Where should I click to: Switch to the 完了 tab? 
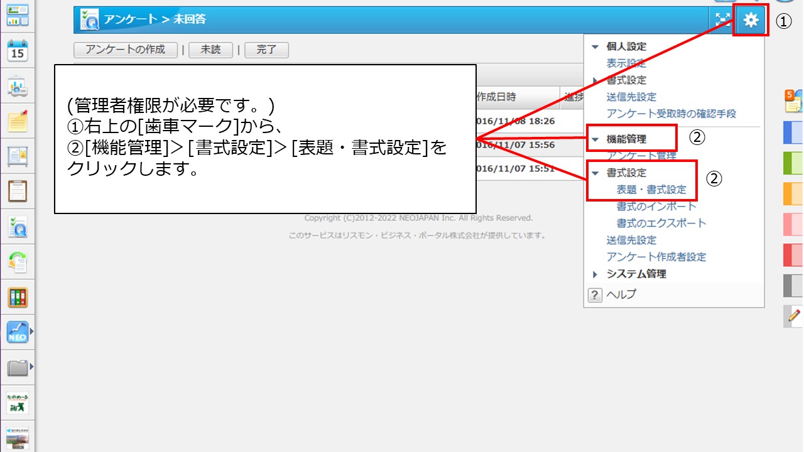tap(266, 50)
